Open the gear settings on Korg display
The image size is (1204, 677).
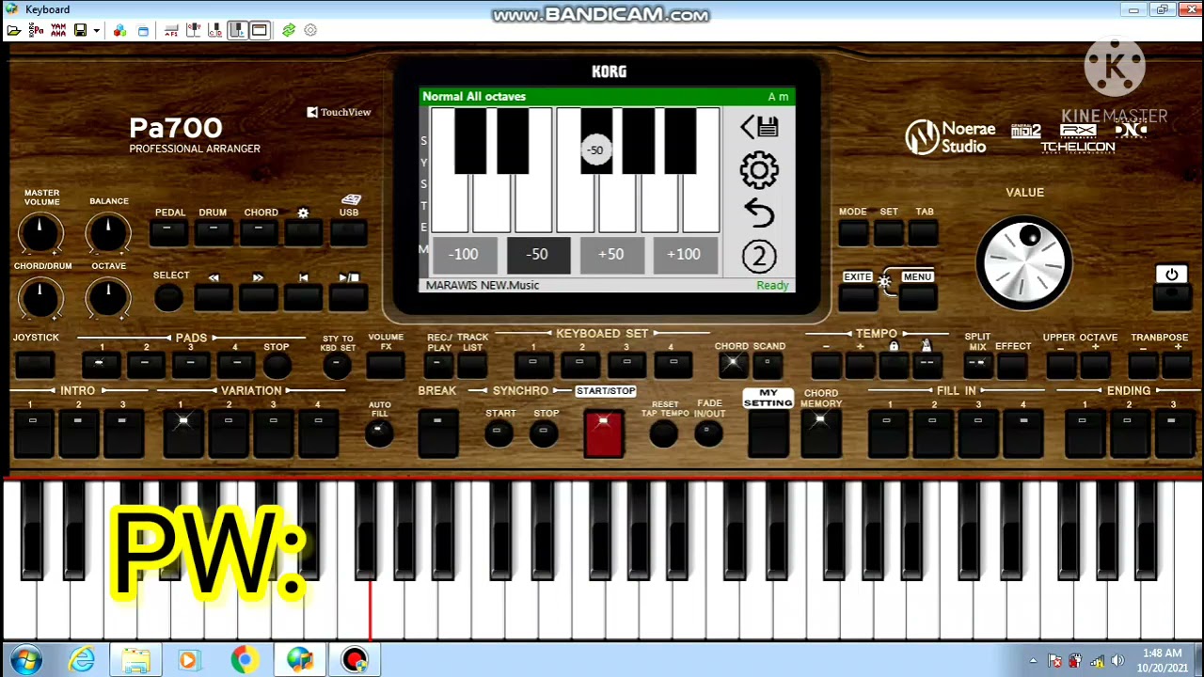pyautogui.click(x=759, y=170)
